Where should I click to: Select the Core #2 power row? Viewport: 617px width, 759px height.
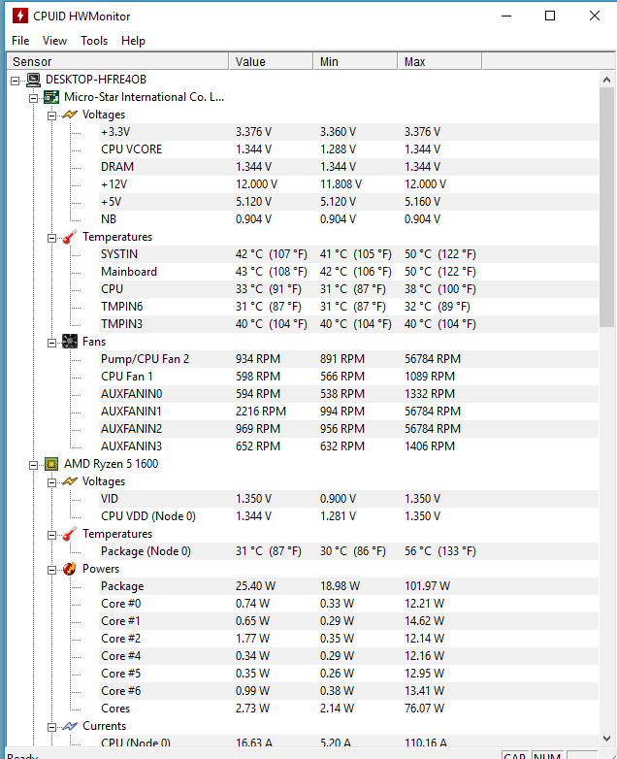tap(348, 638)
